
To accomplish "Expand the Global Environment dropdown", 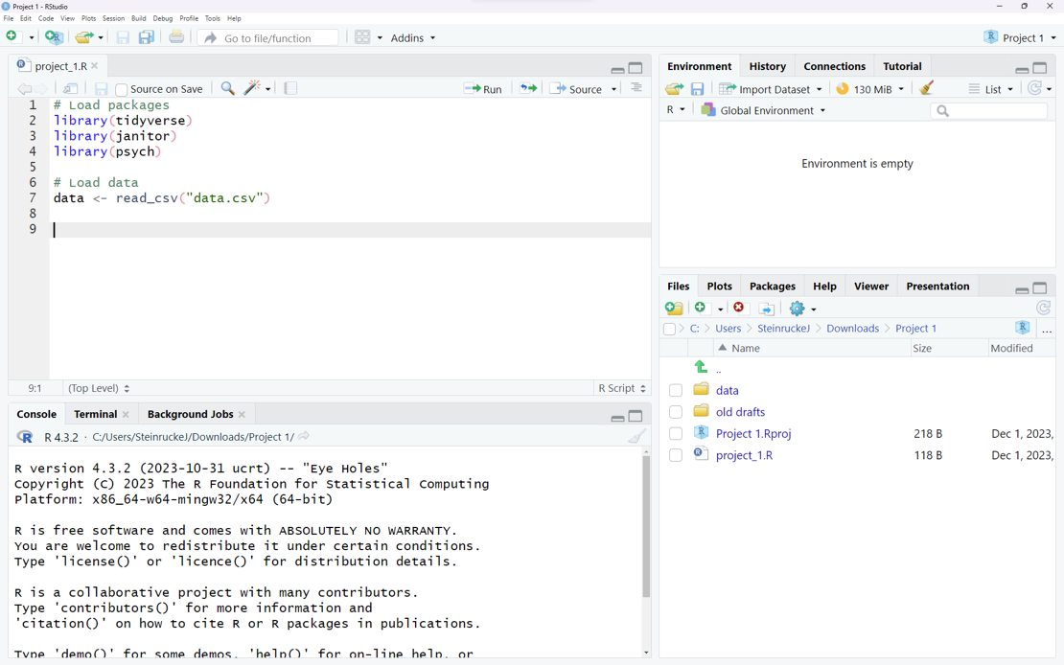I will pos(763,110).
